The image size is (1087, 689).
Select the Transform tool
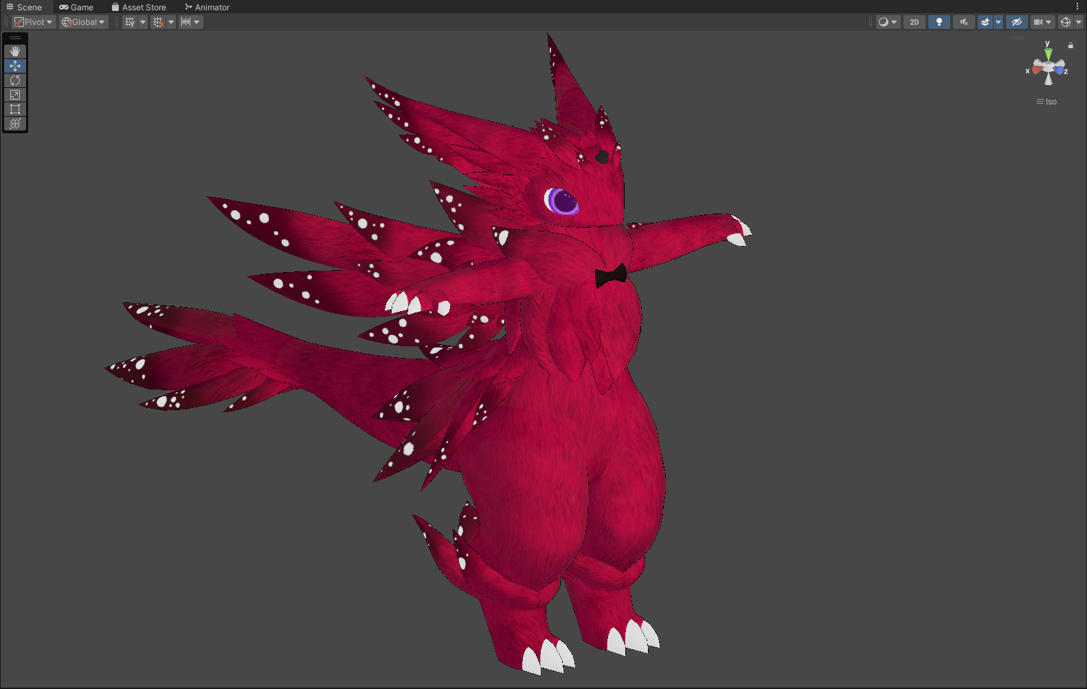(x=15, y=124)
